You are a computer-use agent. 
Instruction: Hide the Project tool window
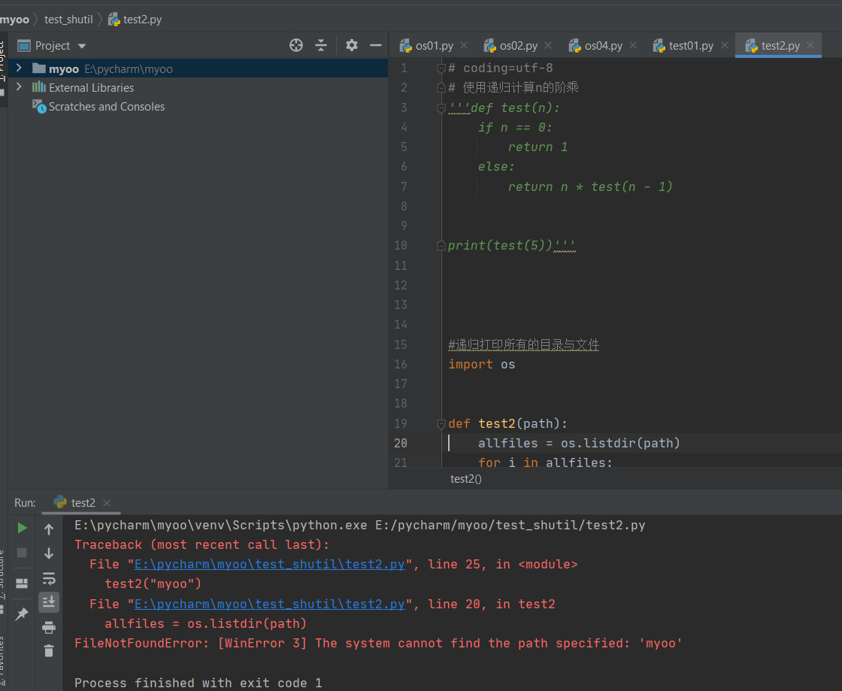(x=376, y=46)
